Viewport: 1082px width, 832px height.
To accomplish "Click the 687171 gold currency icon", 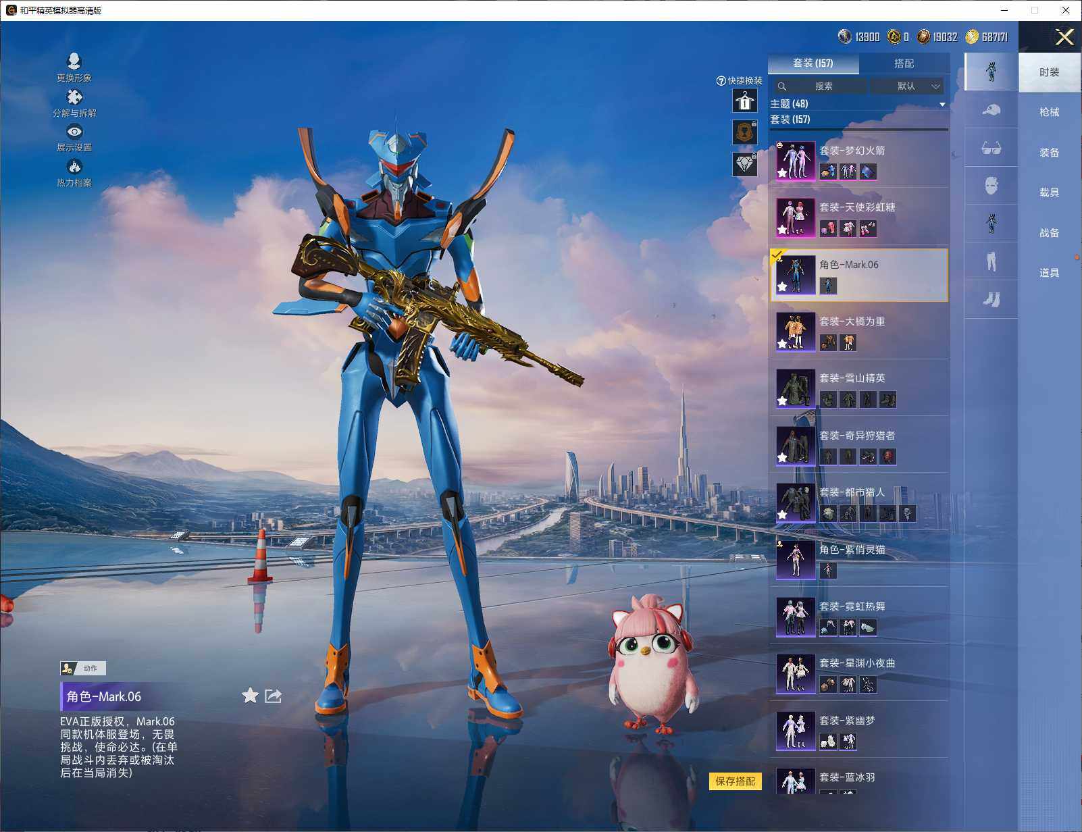I will click(972, 36).
